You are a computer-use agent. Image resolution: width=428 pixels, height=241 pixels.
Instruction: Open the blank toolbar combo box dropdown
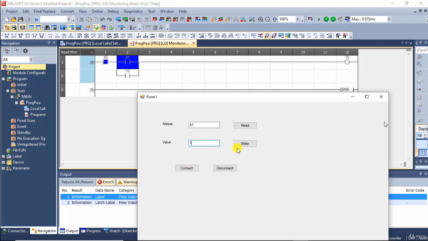tap(69, 19)
